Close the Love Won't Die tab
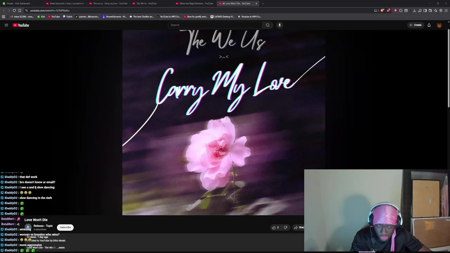The width and height of the screenshot is (450, 253). (256, 4)
